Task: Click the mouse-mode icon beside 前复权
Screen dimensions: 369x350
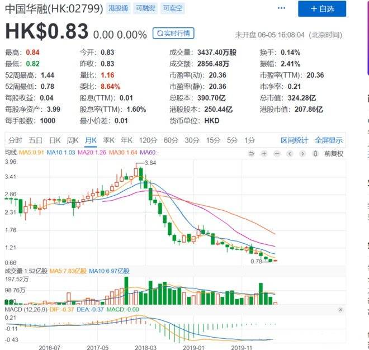Action: pos(315,154)
